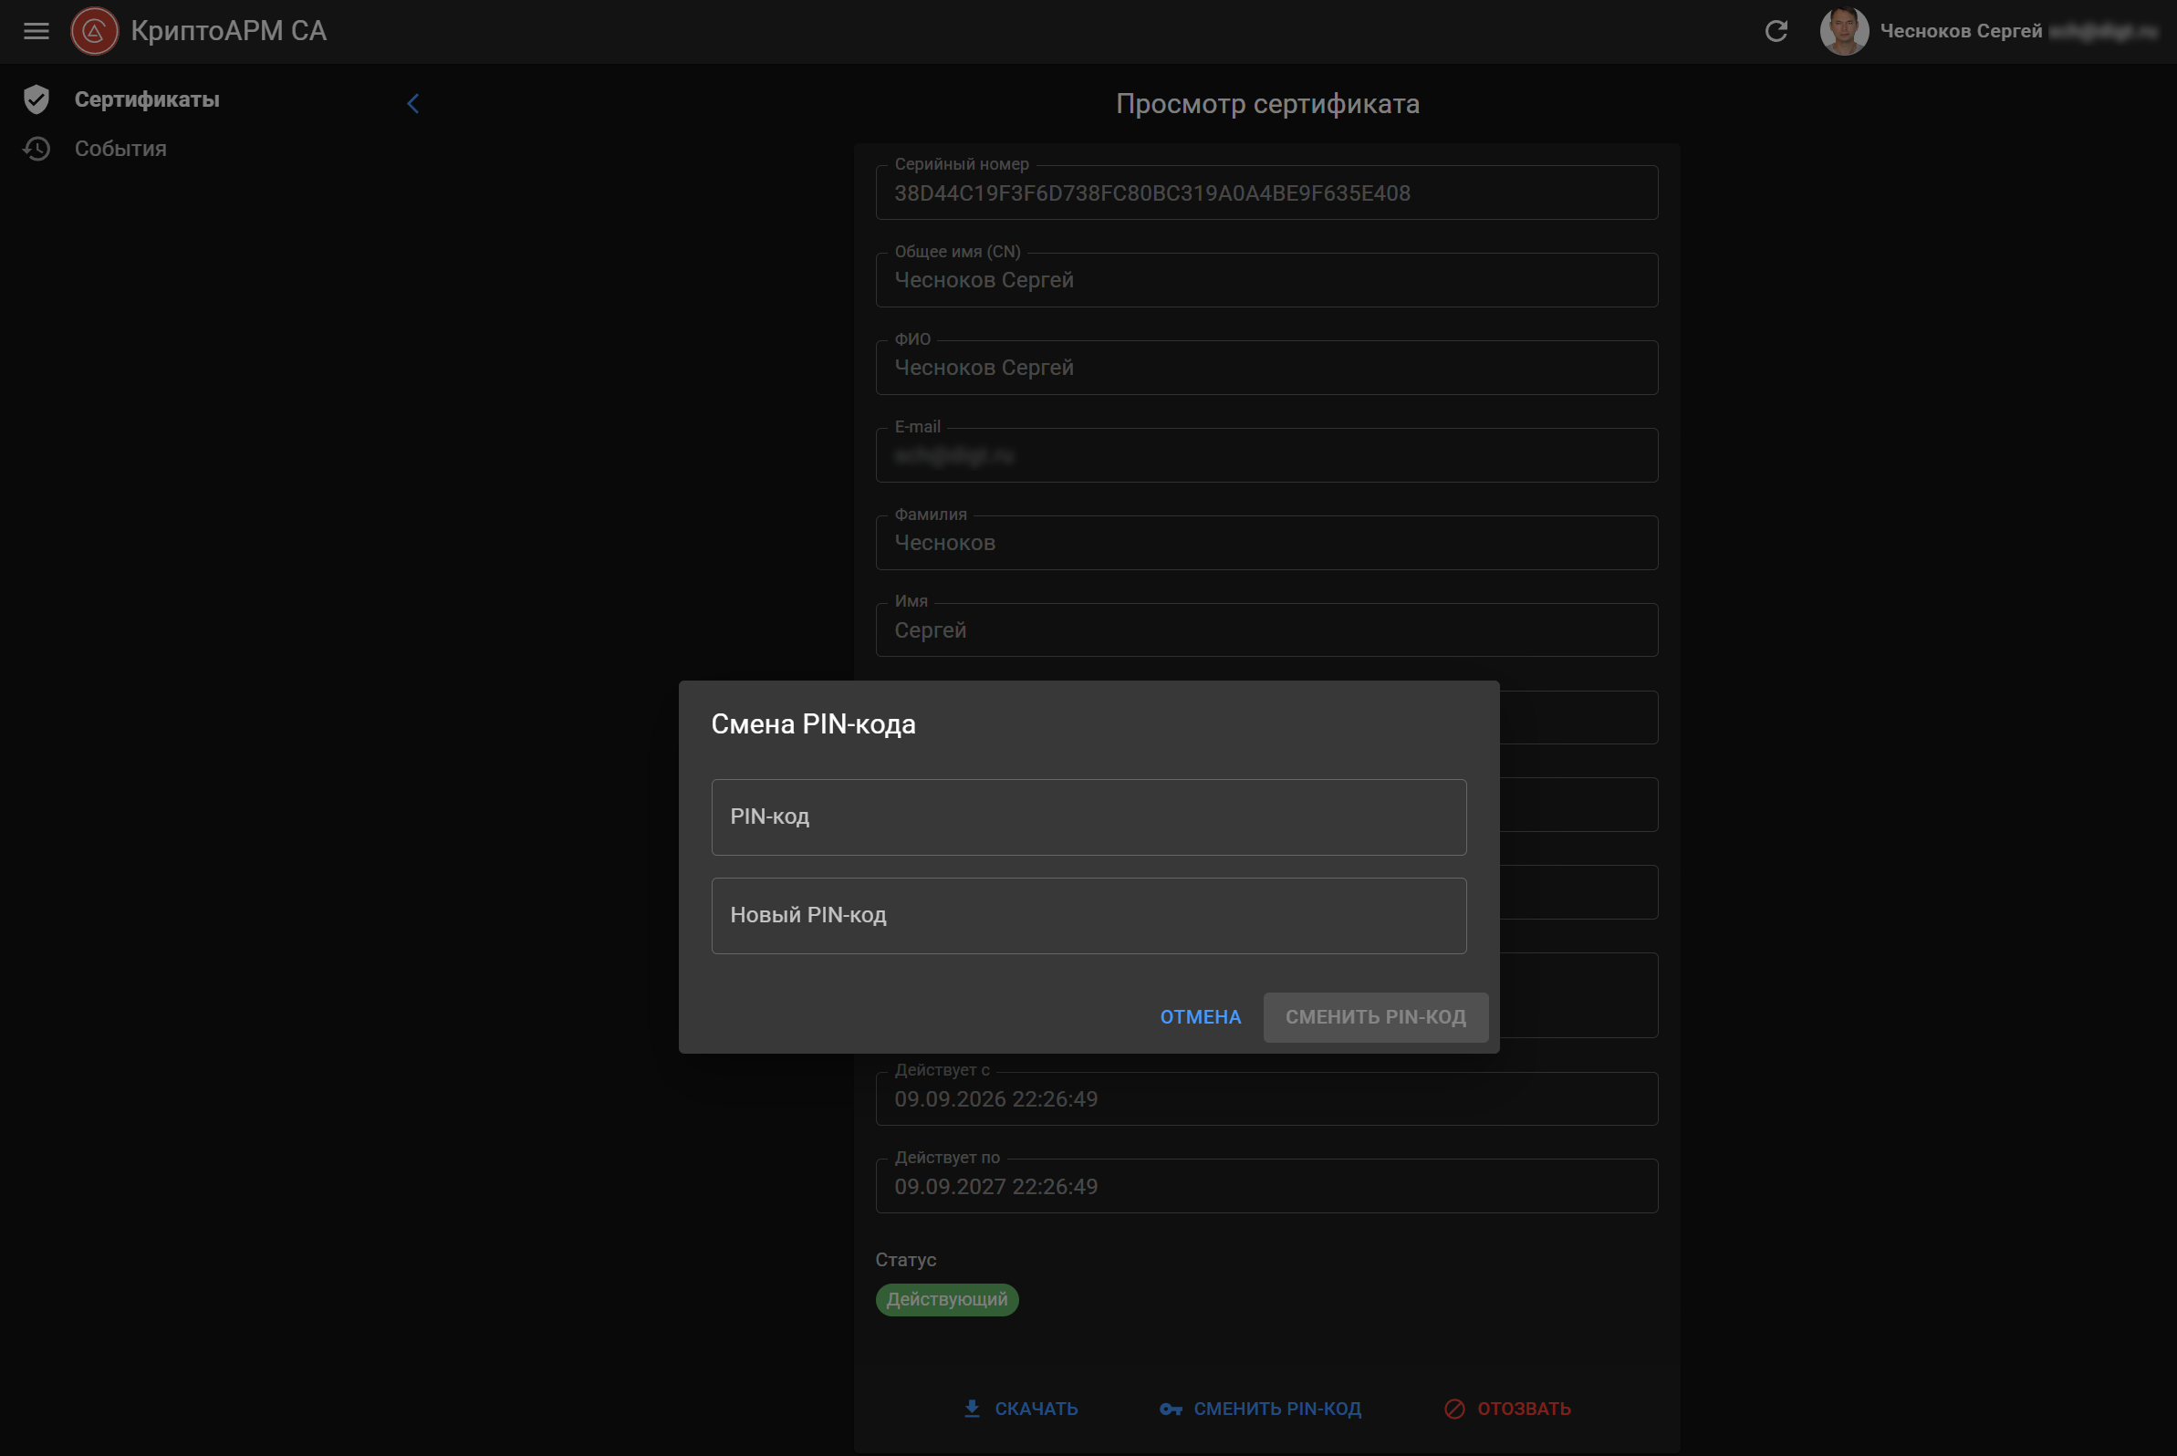Viewport: 2177px width, 1456px height.
Task: Click the Общее имя (CN) field
Action: point(1266,279)
